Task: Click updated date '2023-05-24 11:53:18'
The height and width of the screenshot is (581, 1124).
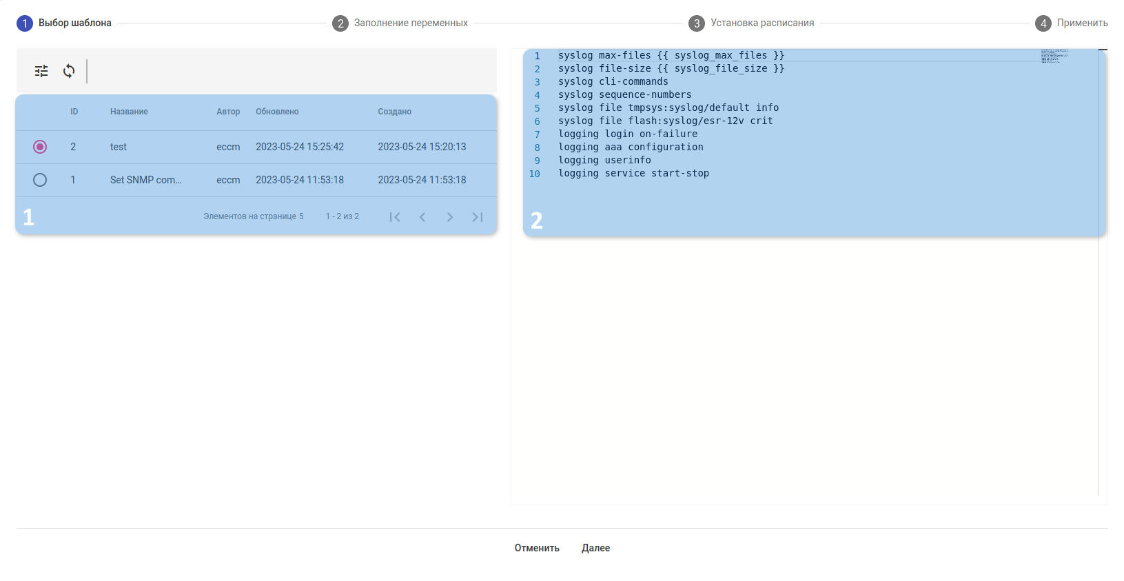Action: click(x=300, y=180)
